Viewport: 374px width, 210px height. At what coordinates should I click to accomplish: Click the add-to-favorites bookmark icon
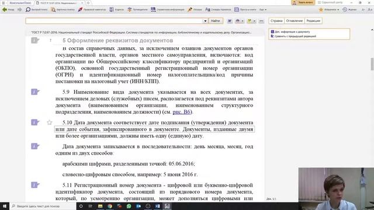tap(250, 21)
